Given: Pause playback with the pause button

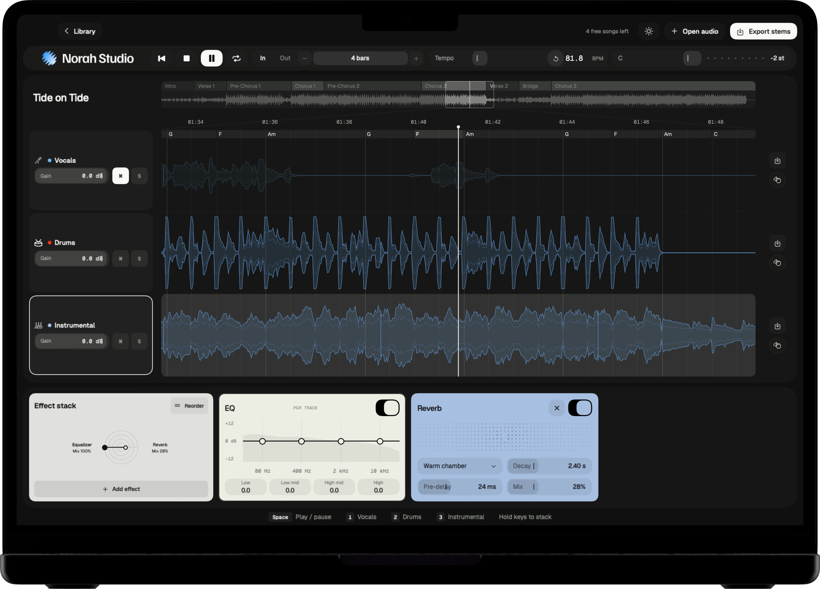Looking at the screenshot, I should point(211,58).
